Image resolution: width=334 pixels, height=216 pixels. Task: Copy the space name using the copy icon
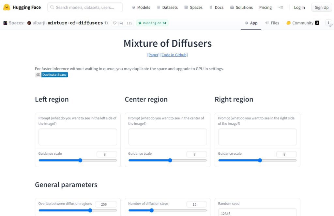point(106,23)
